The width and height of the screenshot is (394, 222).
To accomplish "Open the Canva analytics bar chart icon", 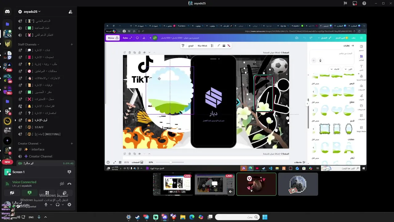I will point(144,38).
